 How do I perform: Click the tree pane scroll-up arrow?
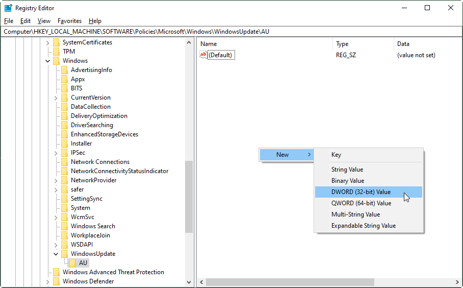point(189,42)
